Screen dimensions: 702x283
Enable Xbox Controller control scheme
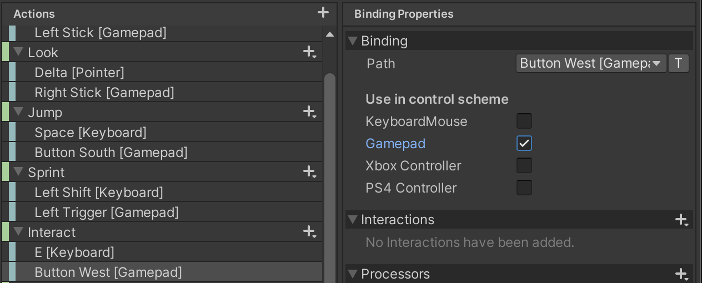524,166
